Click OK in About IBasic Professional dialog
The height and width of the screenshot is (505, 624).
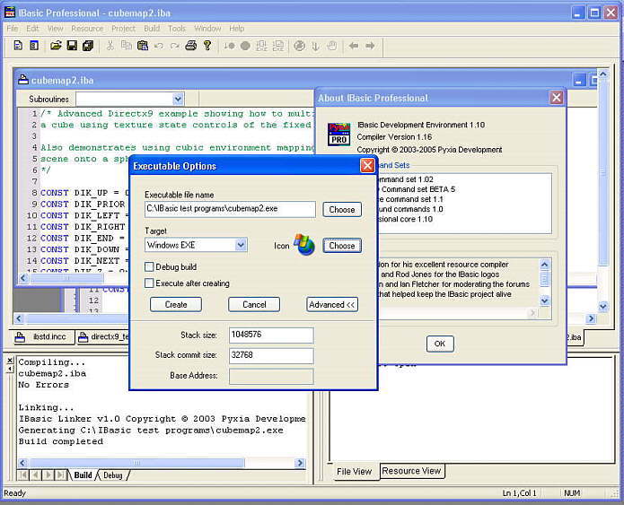pyautogui.click(x=440, y=344)
